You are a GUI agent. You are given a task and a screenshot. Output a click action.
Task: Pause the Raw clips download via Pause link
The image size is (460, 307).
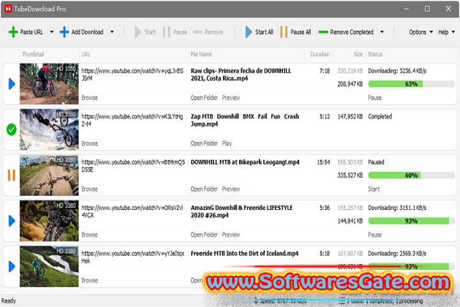click(374, 98)
